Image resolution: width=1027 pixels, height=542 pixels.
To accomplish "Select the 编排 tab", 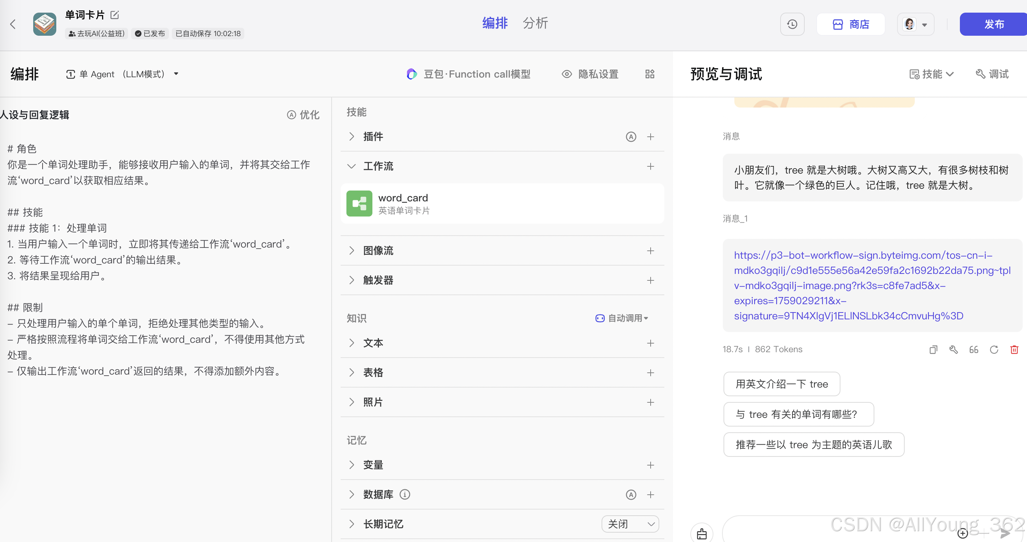I will [495, 23].
